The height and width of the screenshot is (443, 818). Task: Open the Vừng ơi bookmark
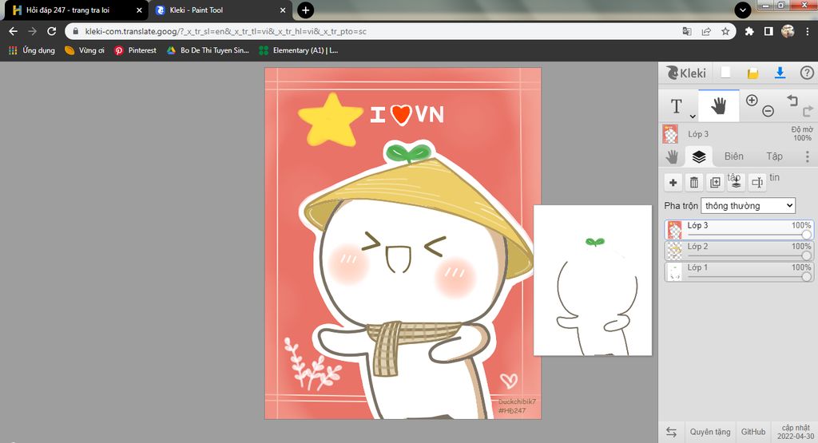pos(85,50)
